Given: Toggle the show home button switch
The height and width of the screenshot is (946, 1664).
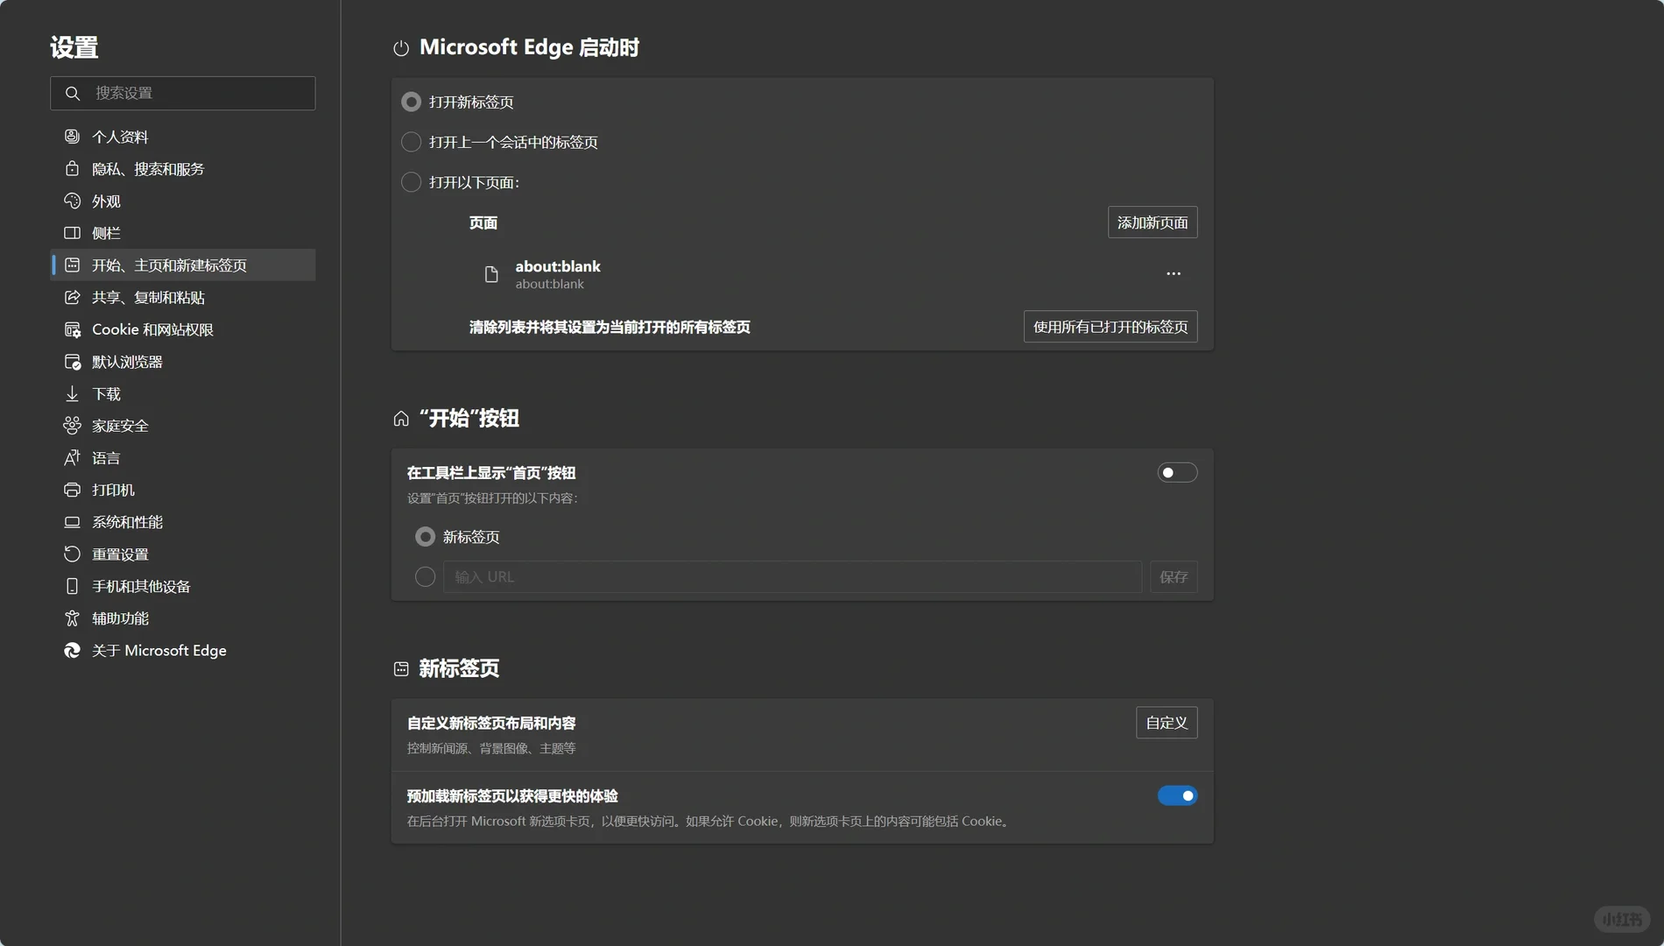Looking at the screenshot, I should pos(1177,473).
